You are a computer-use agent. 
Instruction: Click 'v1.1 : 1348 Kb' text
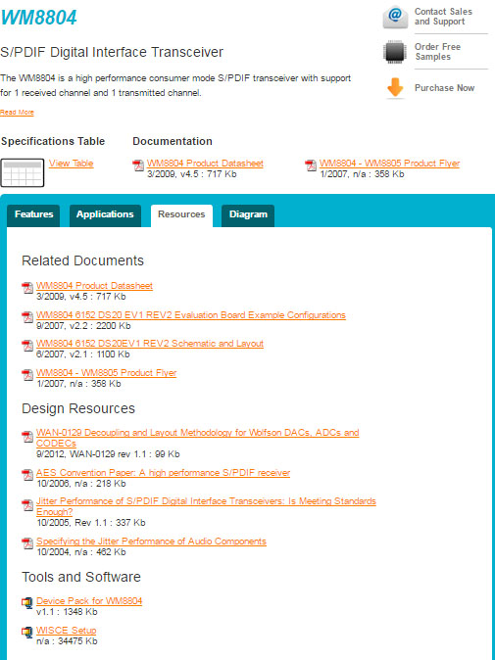click(x=67, y=612)
